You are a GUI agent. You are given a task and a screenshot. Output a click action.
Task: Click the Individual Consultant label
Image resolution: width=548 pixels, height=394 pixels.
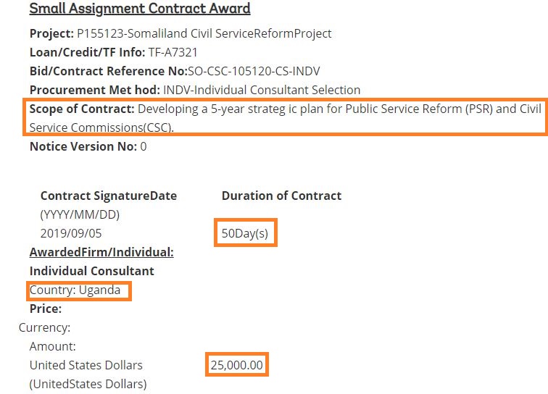tap(92, 271)
